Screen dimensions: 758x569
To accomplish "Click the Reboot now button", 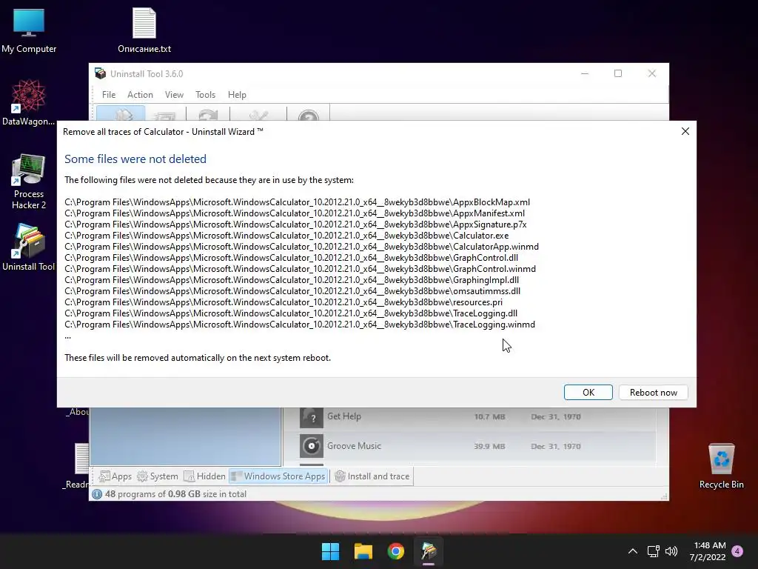I will pyautogui.click(x=653, y=393).
